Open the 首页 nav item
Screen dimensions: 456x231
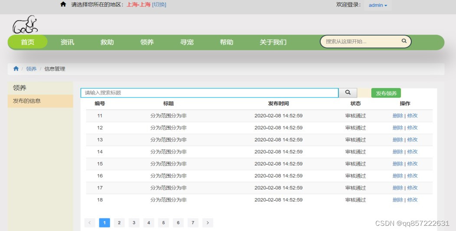coord(28,42)
